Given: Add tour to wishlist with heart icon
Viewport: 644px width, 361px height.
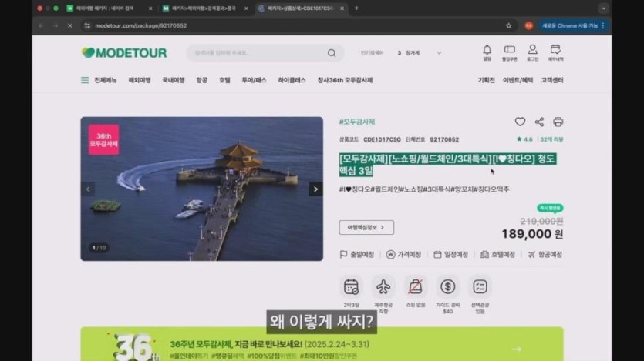Looking at the screenshot, I should (x=520, y=122).
